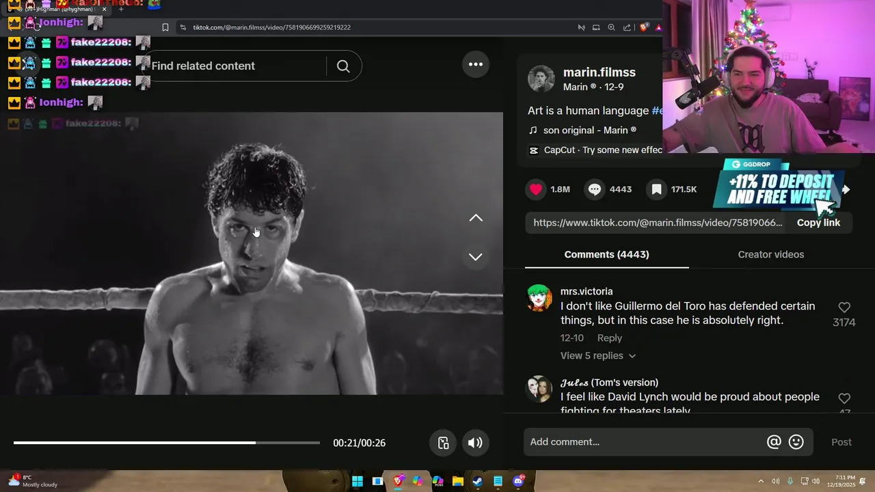Toggle auto-scroll icon next to volume
This screenshot has height=492, width=875.
[x=444, y=443]
